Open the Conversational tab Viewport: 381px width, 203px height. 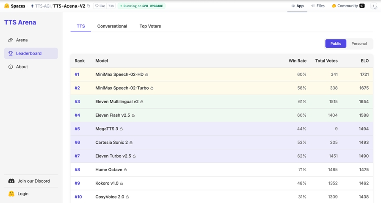[112, 26]
